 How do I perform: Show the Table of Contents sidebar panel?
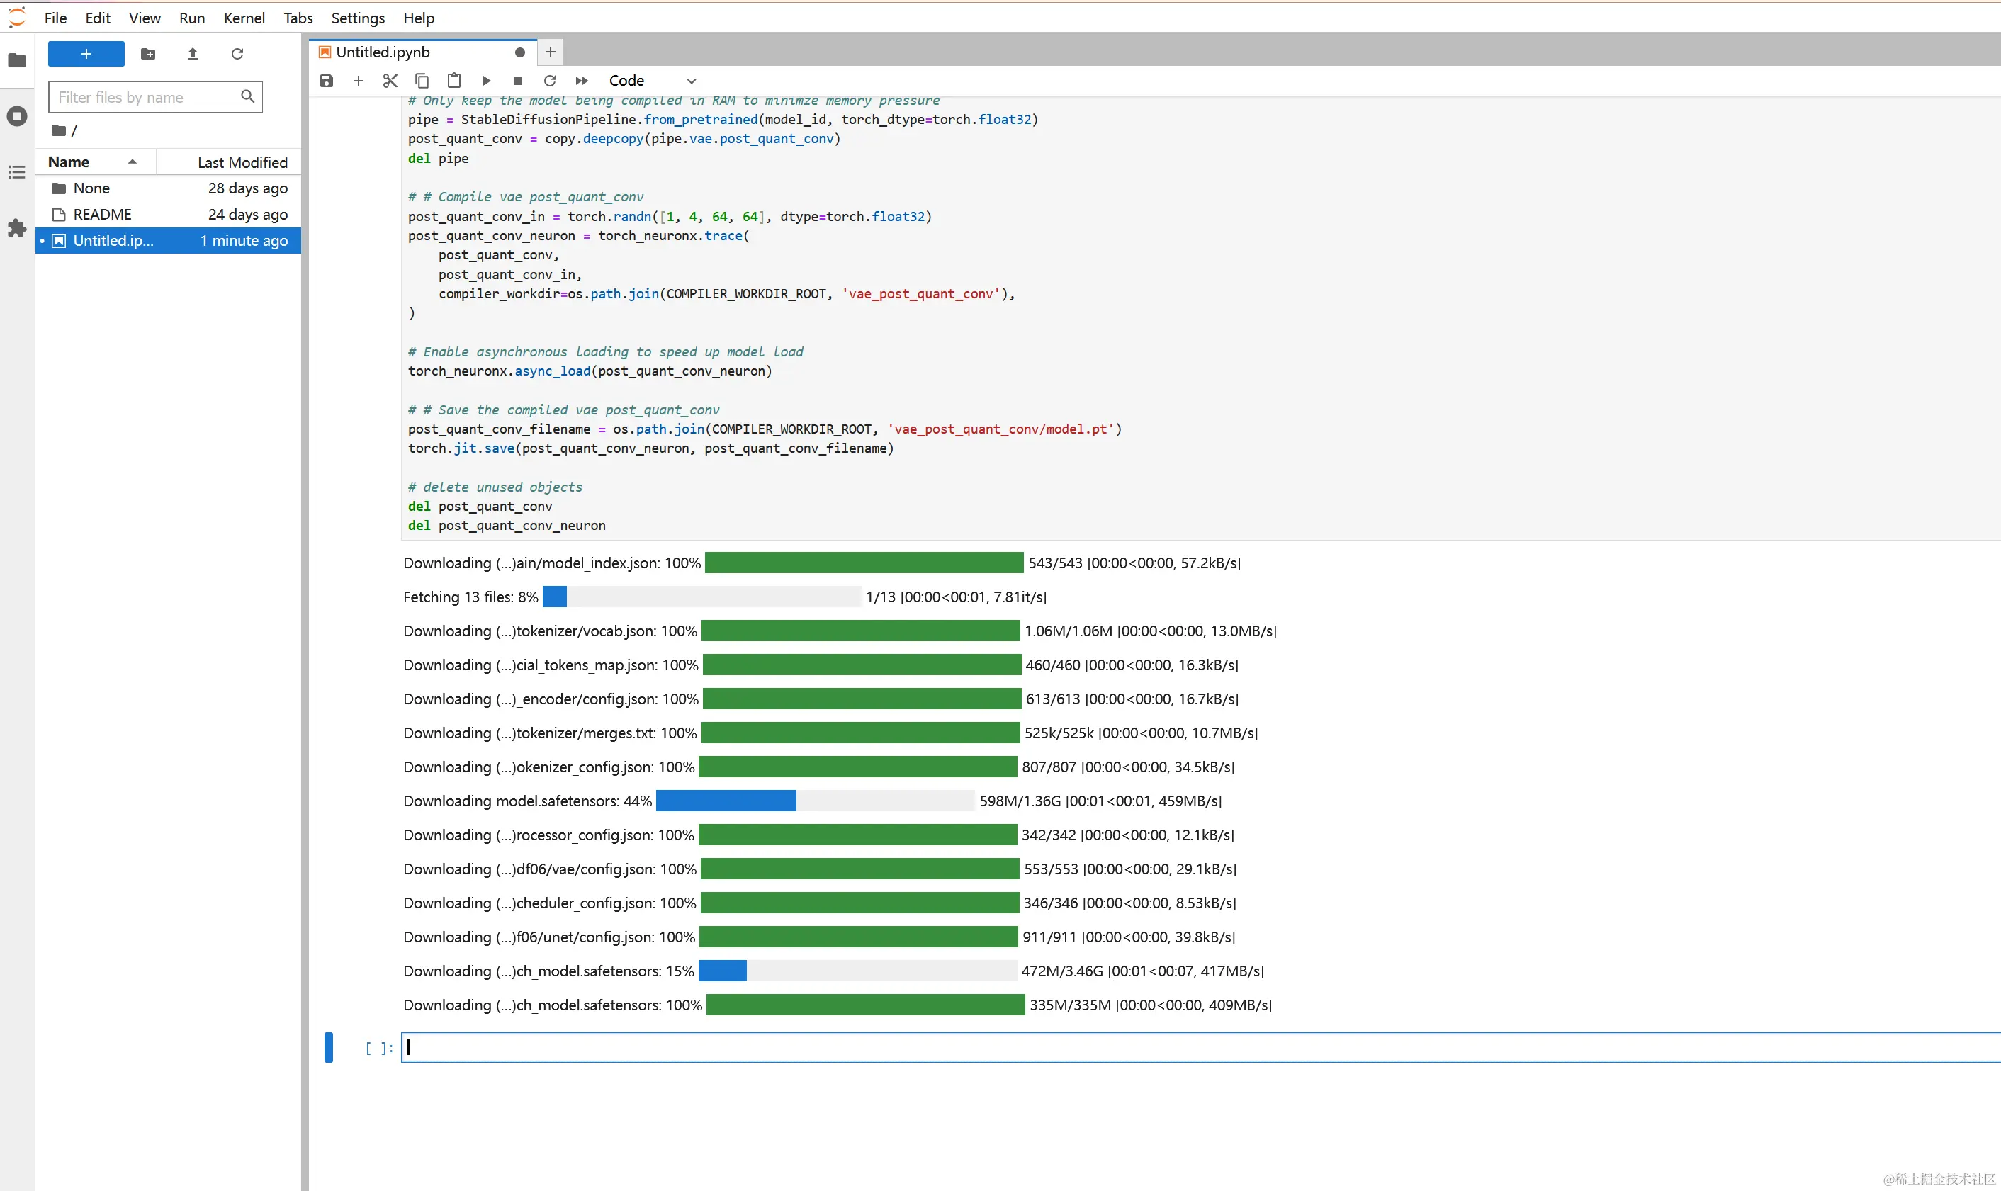pyautogui.click(x=17, y=173)
